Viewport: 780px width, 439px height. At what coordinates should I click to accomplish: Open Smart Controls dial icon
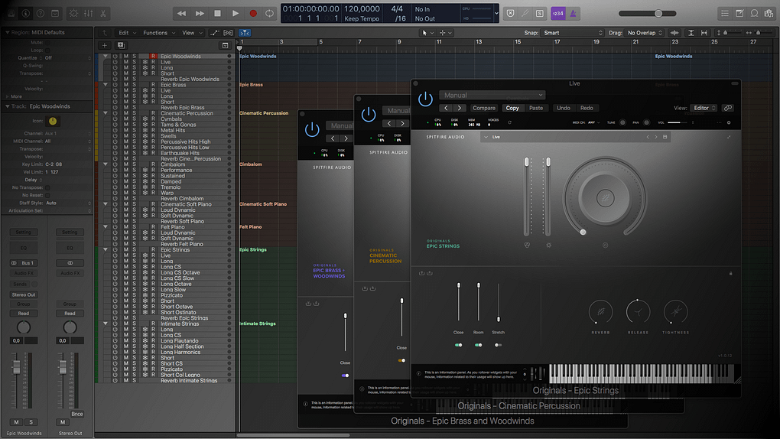[73, 14]
